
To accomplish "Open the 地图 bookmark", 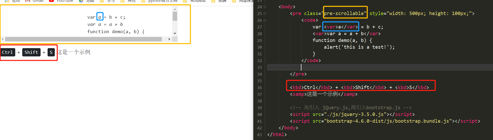I will (x=87, y=1).
